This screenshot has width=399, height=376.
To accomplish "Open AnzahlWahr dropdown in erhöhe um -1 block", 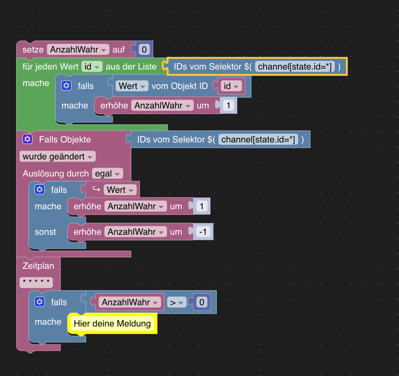I will click(x=136, y=232).
